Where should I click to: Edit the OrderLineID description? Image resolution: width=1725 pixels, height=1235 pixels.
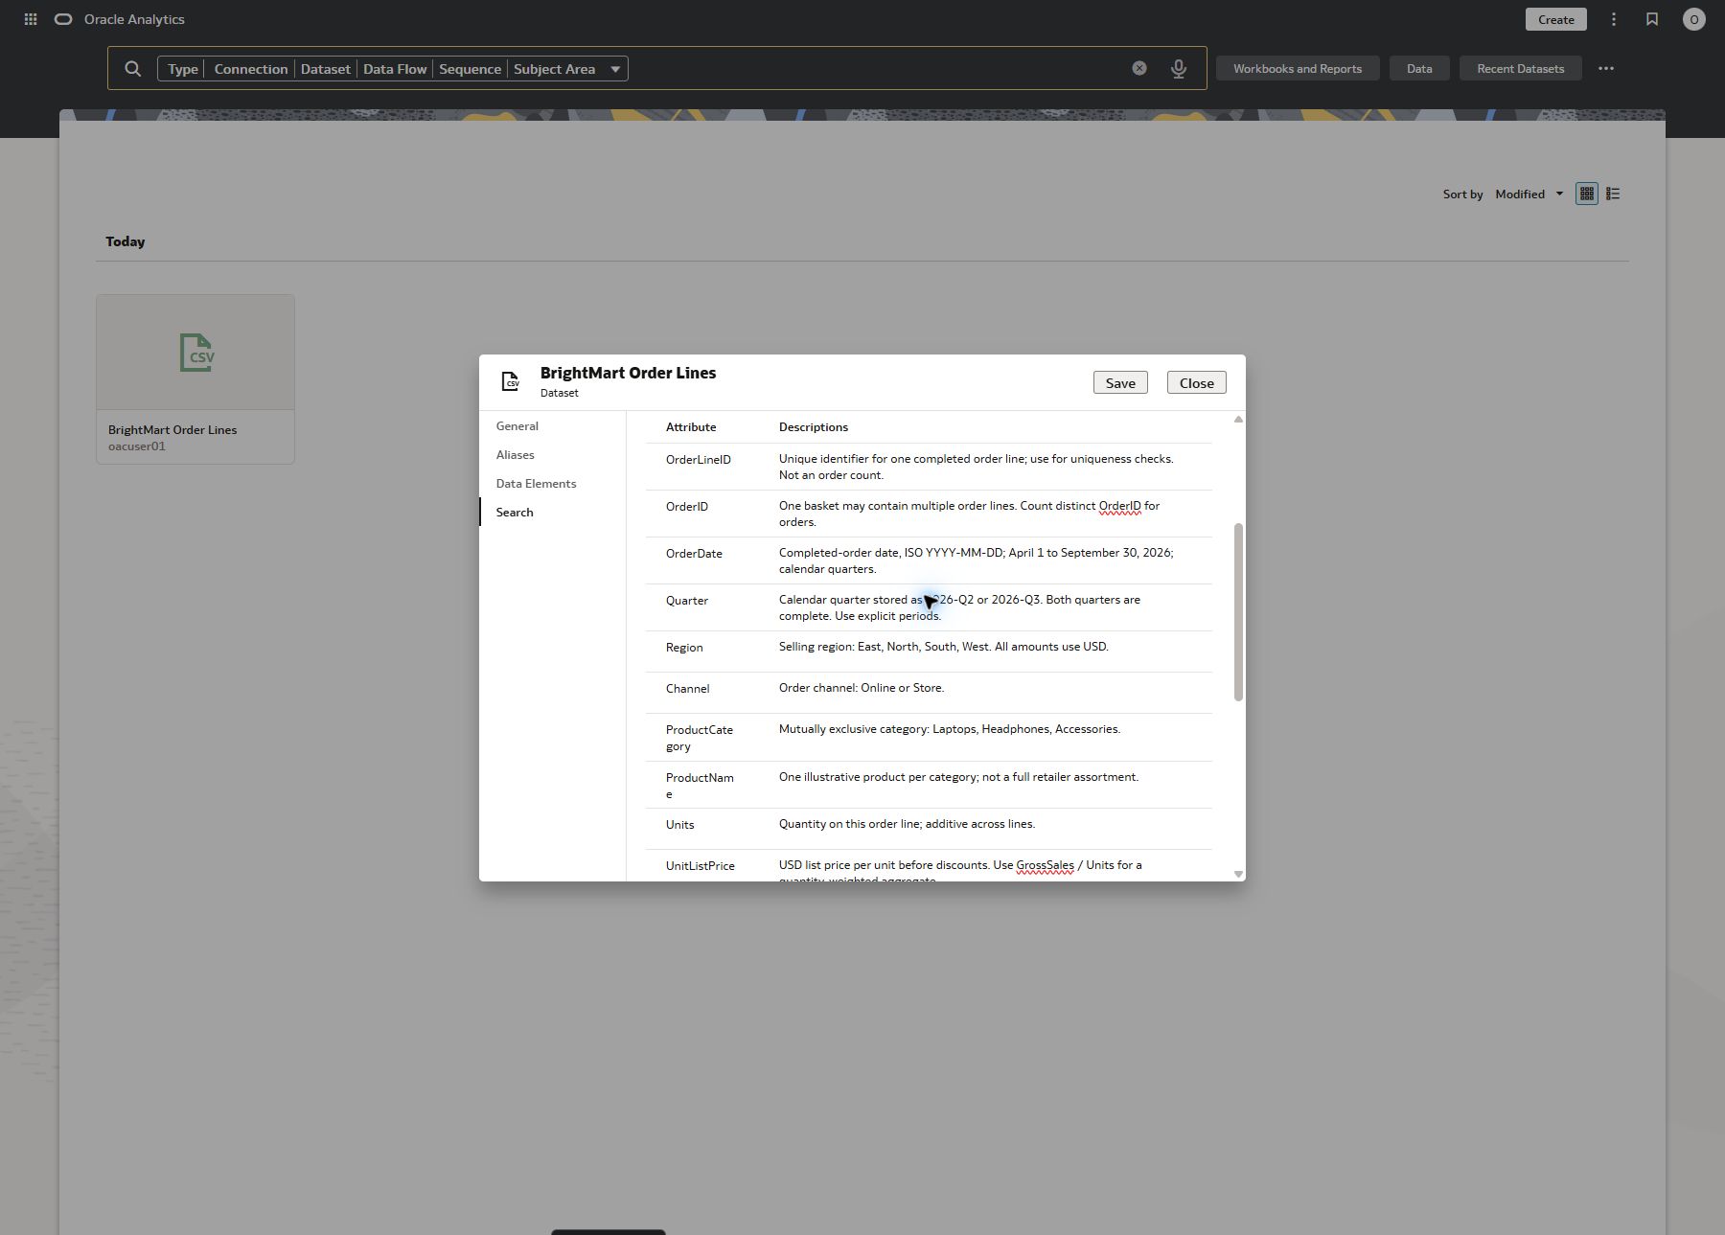click(976, 467)
